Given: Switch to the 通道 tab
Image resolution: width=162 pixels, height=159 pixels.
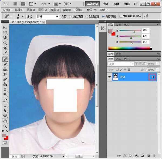Looking at the screenshot, I should [118, 59].
